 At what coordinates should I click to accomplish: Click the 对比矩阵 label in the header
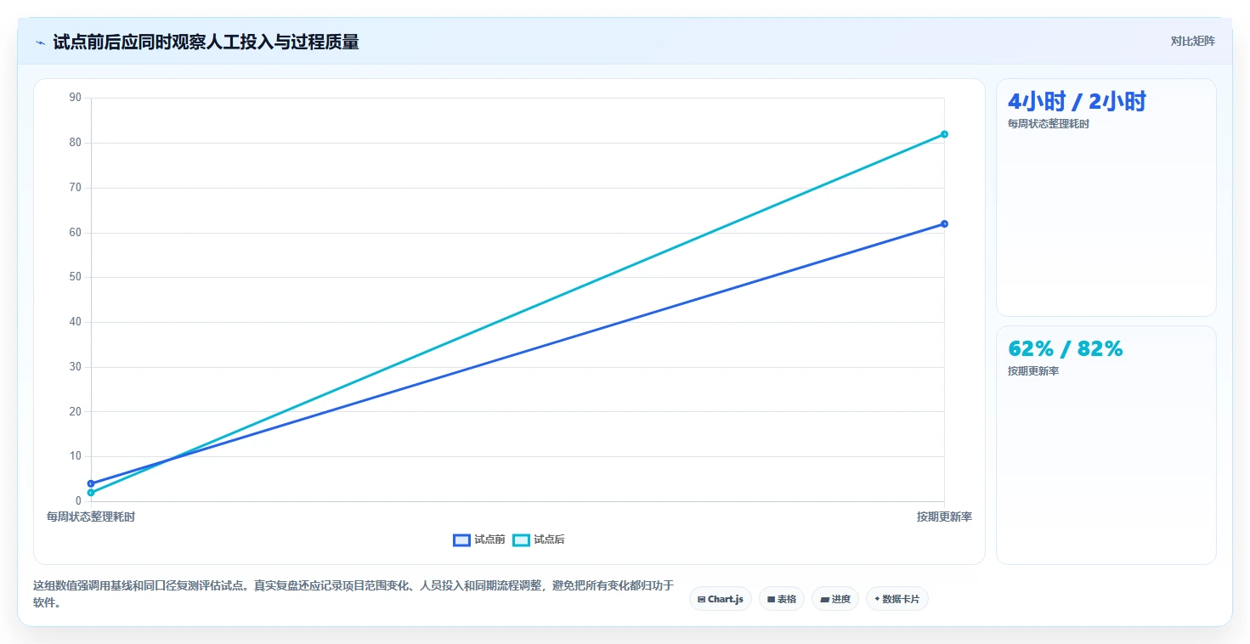tap(1192, 41)
